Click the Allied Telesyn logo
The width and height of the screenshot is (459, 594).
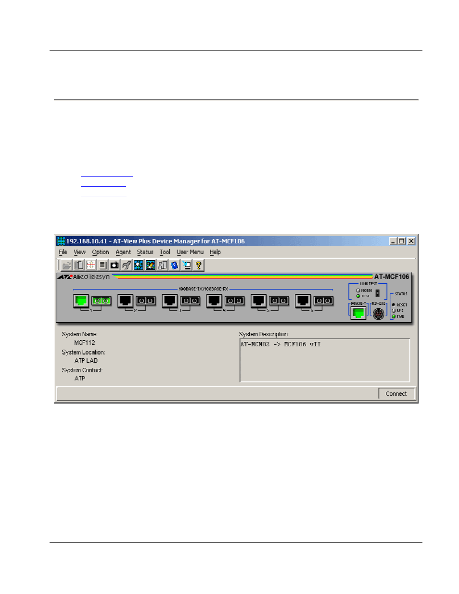pos(84,277)
